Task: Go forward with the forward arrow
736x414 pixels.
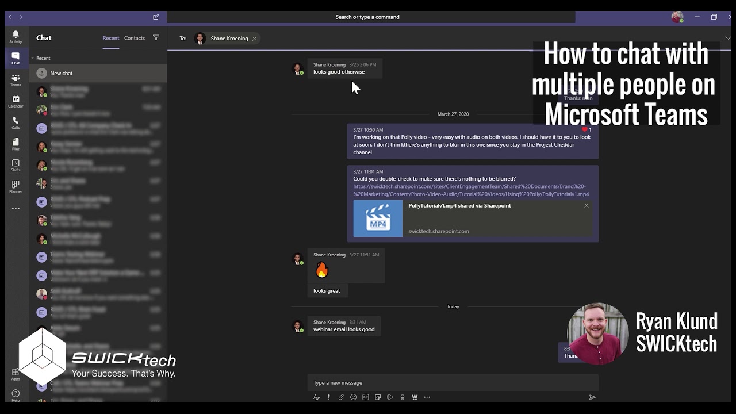Action: click(x=21, y=17)
